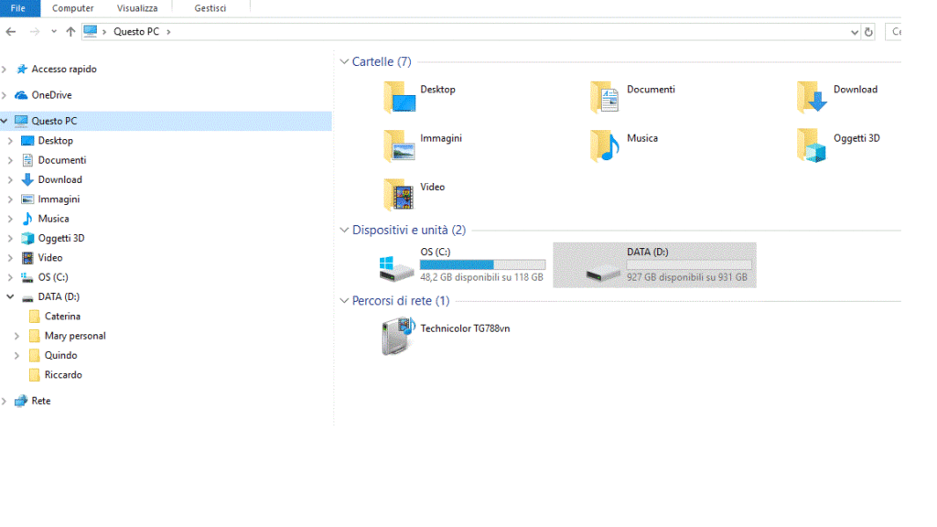Click "48,2 GB disponibili su 118 GB" text
The image size is (937, 527).
click(481, 277)
